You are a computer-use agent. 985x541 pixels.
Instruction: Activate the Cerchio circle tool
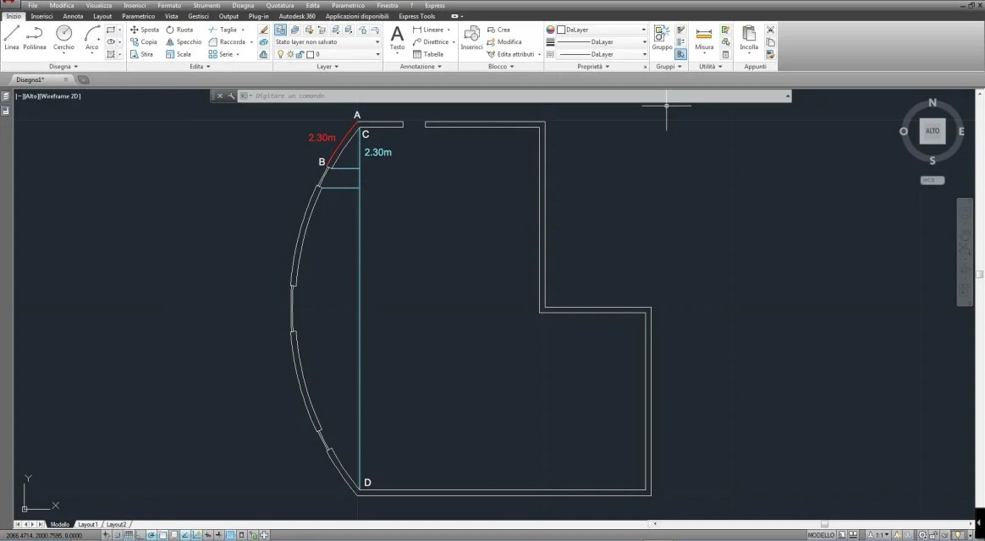pos(63,38)
